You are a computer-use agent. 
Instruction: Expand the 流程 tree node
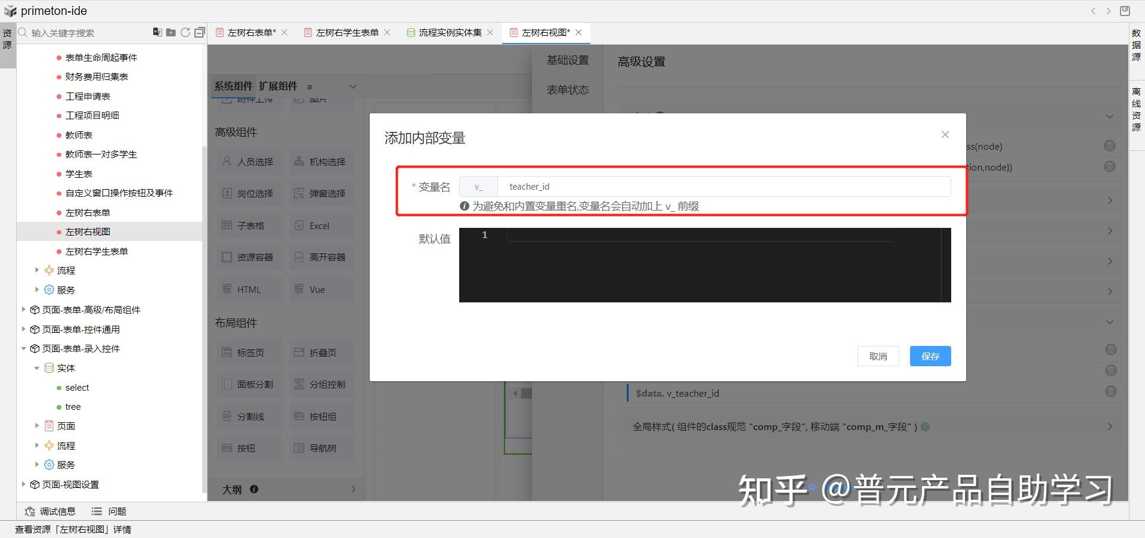tap(37, 270)
